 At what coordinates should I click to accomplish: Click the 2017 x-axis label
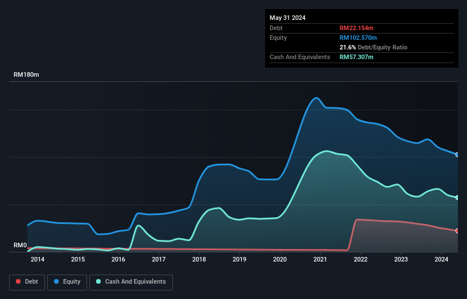[x=159, y=259]
